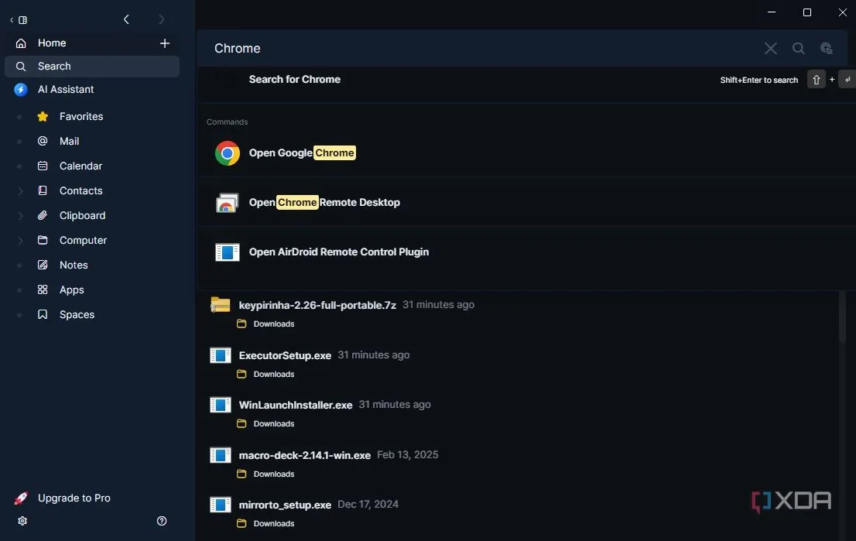Click the Calendar icon
Screen dimensions: 856x541
click(x=43, y=166)
